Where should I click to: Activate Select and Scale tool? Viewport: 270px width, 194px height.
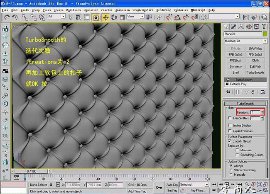(122, 17)
